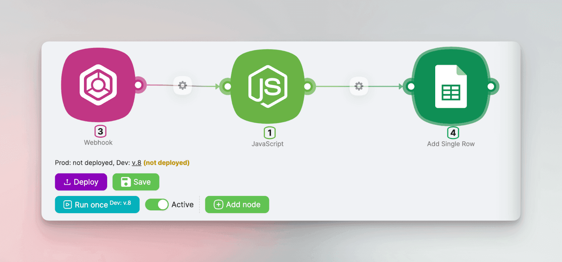This screenshot has width=562, height=262.
Task: Add a new node to the workflow
Action: [237, 204]
